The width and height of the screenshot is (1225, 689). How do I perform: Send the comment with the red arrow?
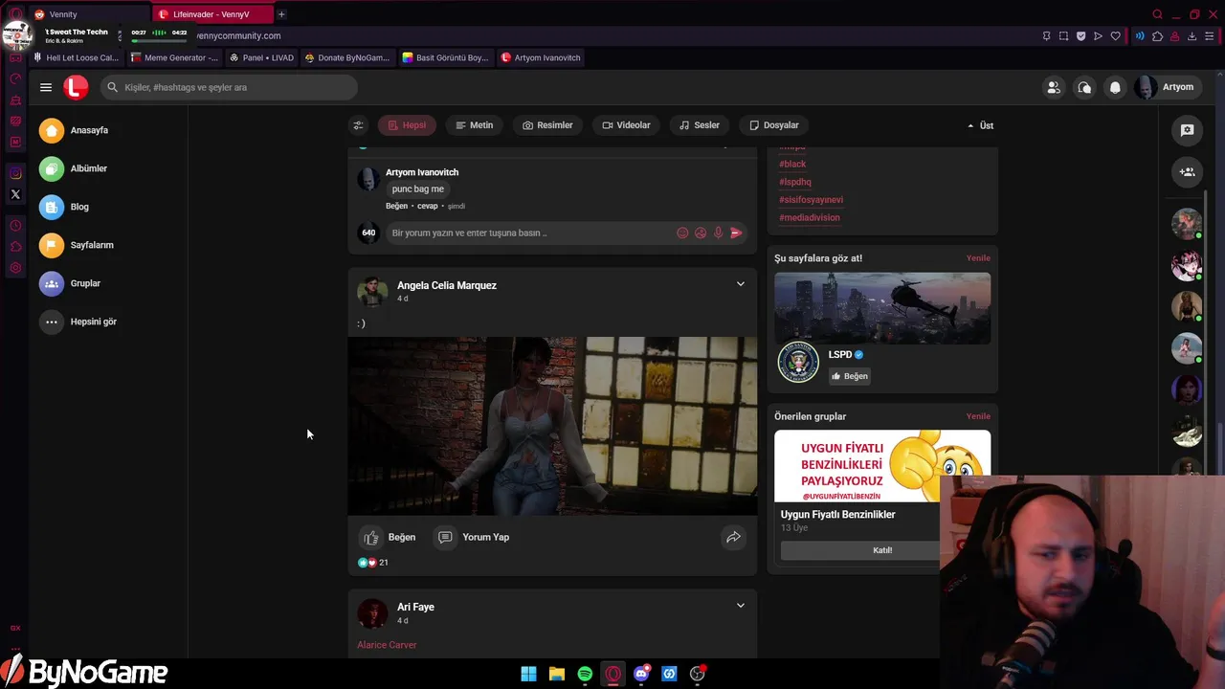click(x=736, y=233)
